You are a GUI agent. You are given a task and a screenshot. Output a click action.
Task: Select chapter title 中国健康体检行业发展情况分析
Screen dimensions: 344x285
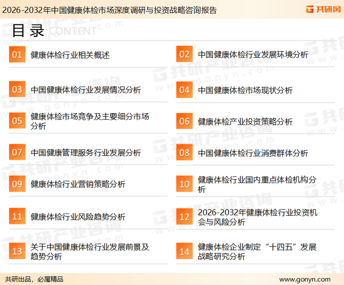86,90
